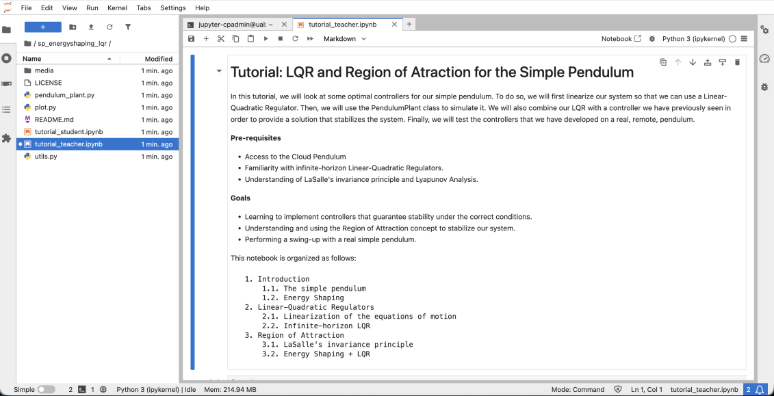Collapse the markdown cell via its blue collapser bar
774x396 pixels.
(x=192, y=205)
